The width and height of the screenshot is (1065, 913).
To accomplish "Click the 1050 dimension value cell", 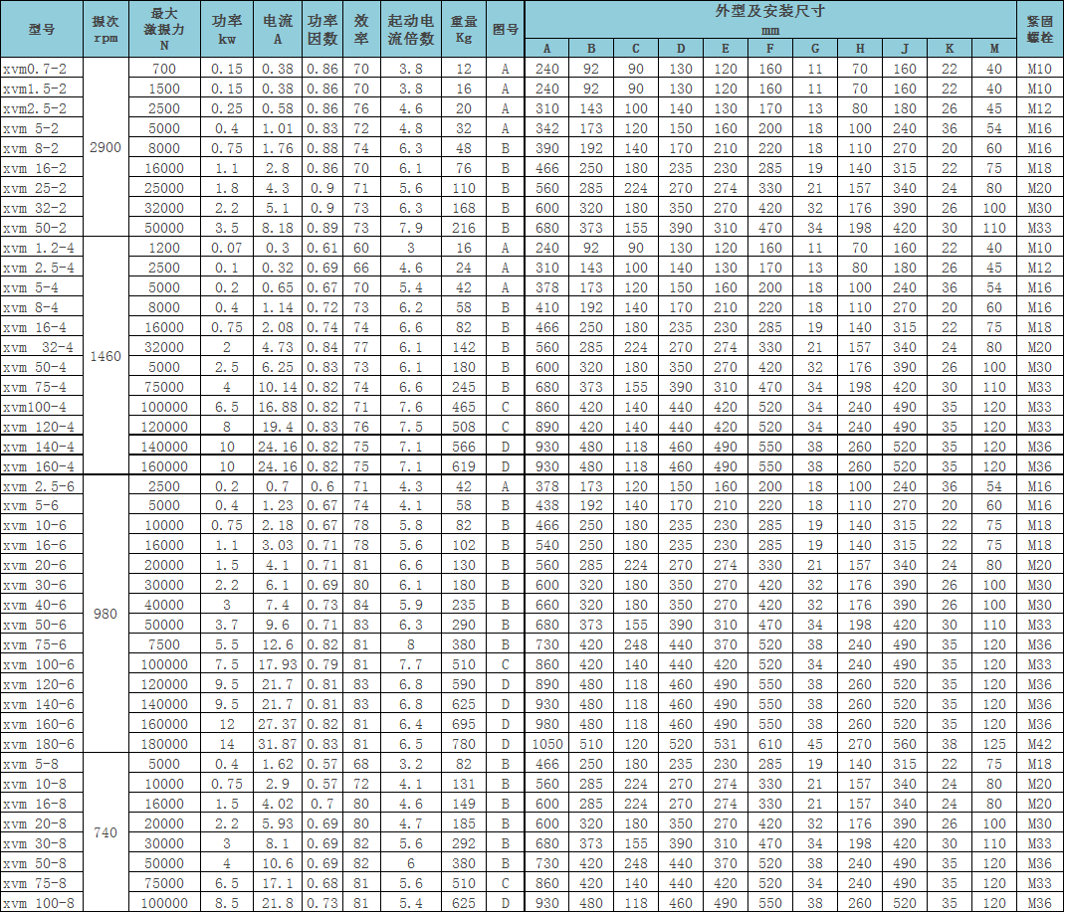I will 547,743.
